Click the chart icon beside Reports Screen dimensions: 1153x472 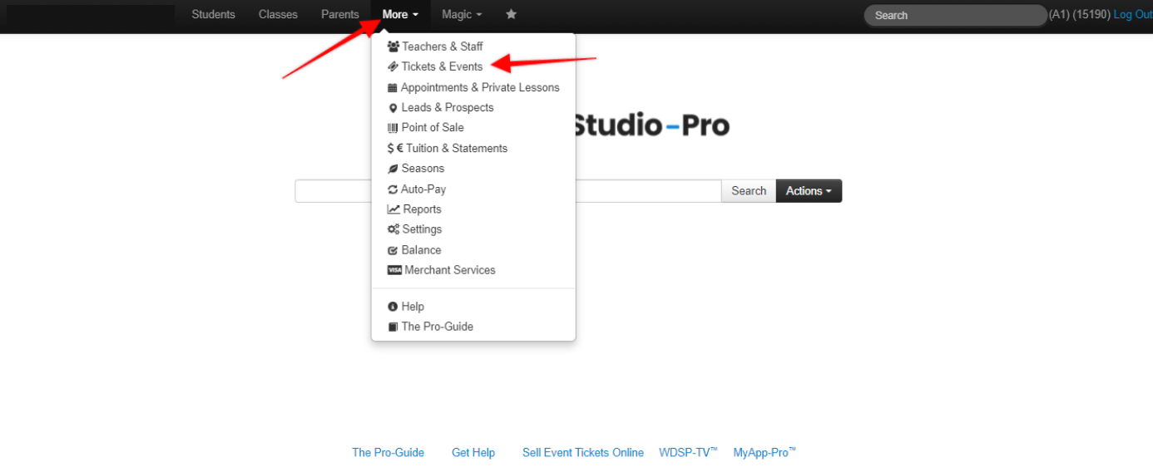coord(393,209)
